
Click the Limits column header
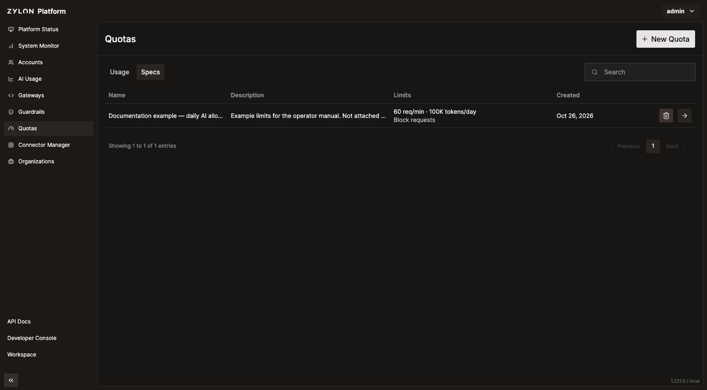click(x=402, y=95)
